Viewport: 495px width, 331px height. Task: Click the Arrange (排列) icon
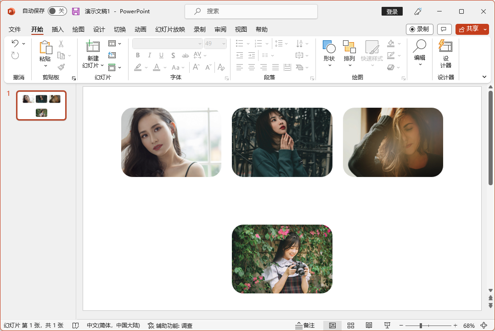pyautogui.click(x=349, y=47)
